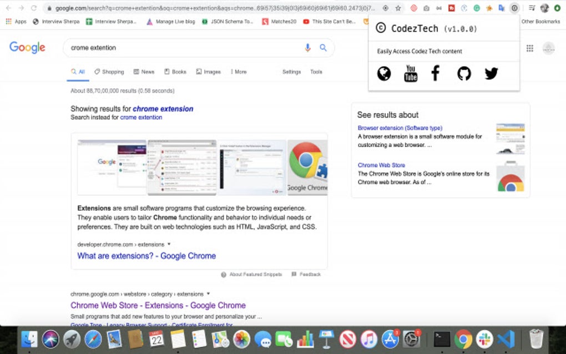Screen dimensions: 566x354
Task: Reload the page
Action: 33,8
